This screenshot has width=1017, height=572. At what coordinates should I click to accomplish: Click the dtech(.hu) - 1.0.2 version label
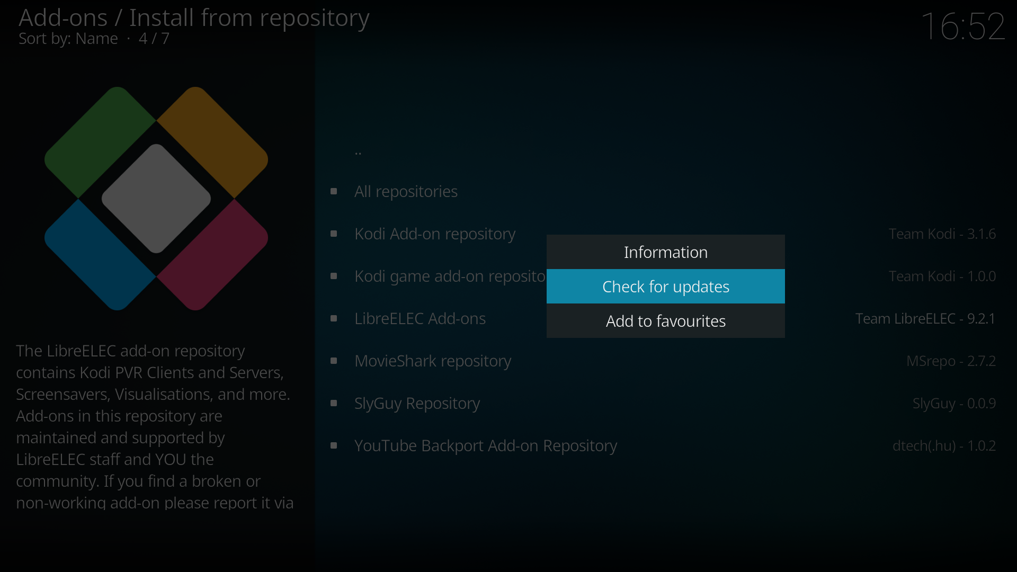[x=943, y=445]
